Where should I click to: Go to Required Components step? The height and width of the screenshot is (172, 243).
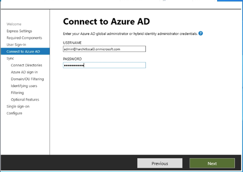(x=24, y=38)
